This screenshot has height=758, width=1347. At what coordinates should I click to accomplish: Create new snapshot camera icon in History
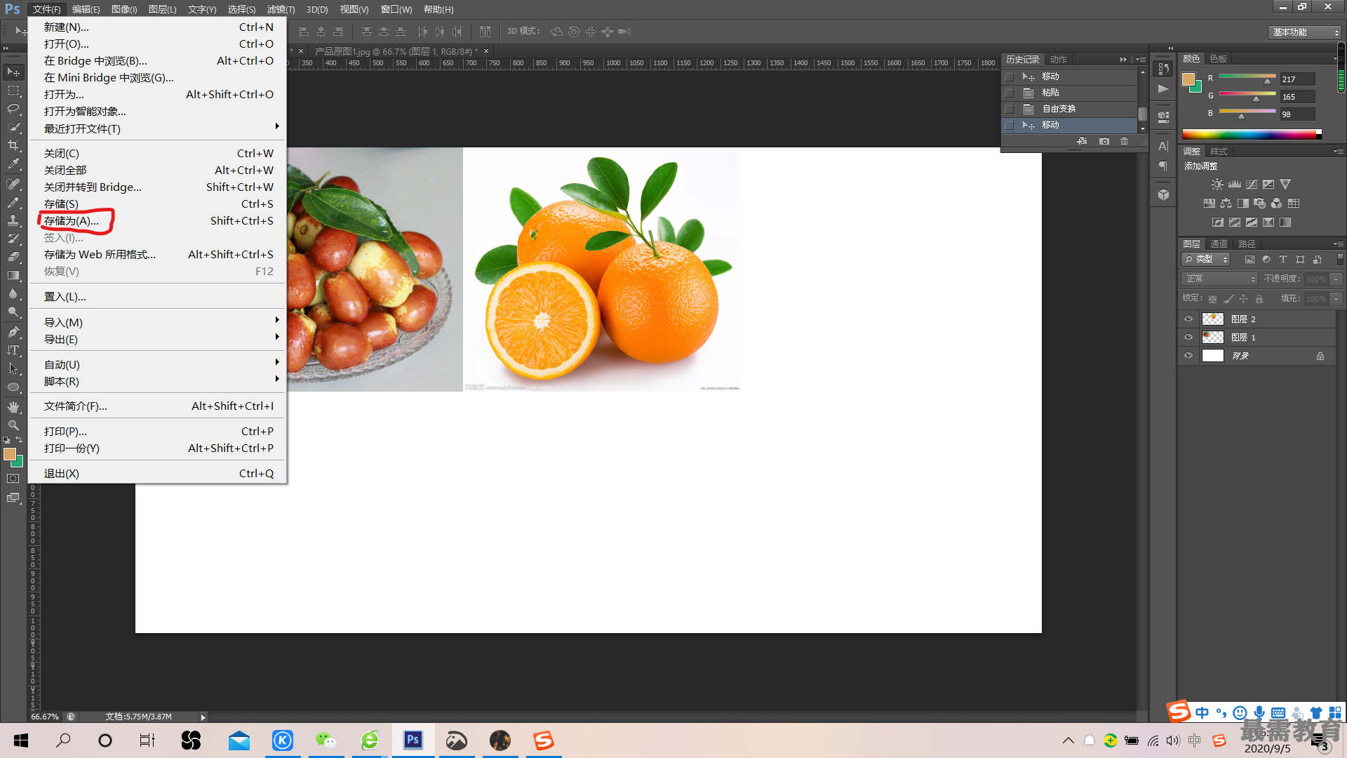1104,141
